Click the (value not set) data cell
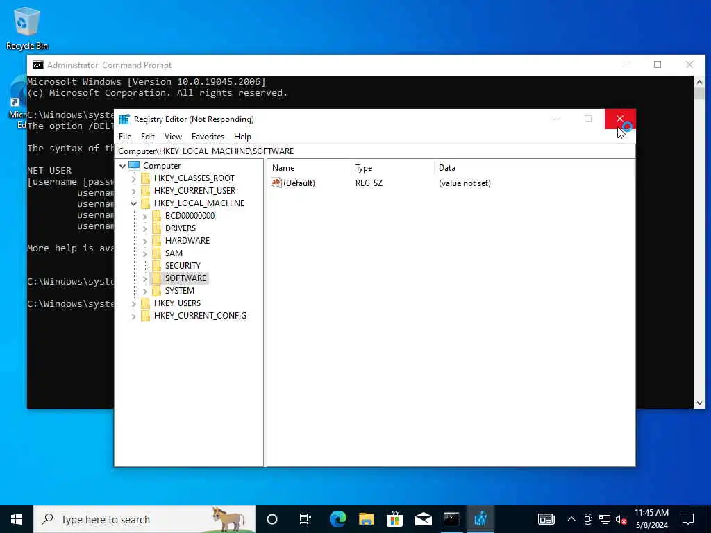The height and width of the screenshot is (533, 711). pos(465,183)
